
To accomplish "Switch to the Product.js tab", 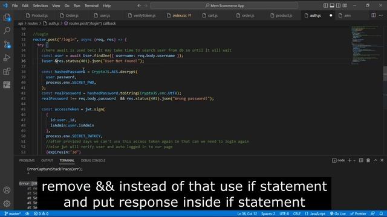I will point(37,15).
